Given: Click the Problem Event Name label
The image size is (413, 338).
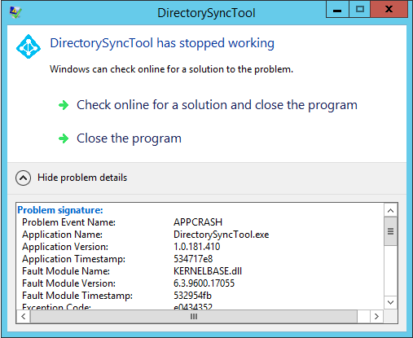Looking at the screenshot, I should click(x=69, y=222).
